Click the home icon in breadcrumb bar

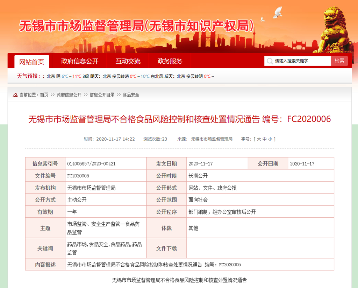click(15, 95)
